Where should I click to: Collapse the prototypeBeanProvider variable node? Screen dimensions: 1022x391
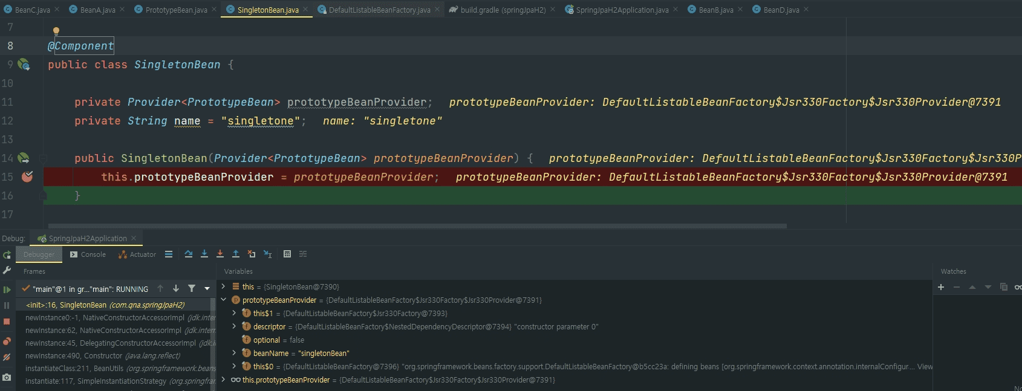223,300
